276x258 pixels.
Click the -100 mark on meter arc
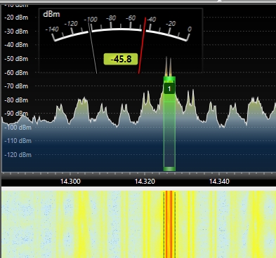point(91,20)
